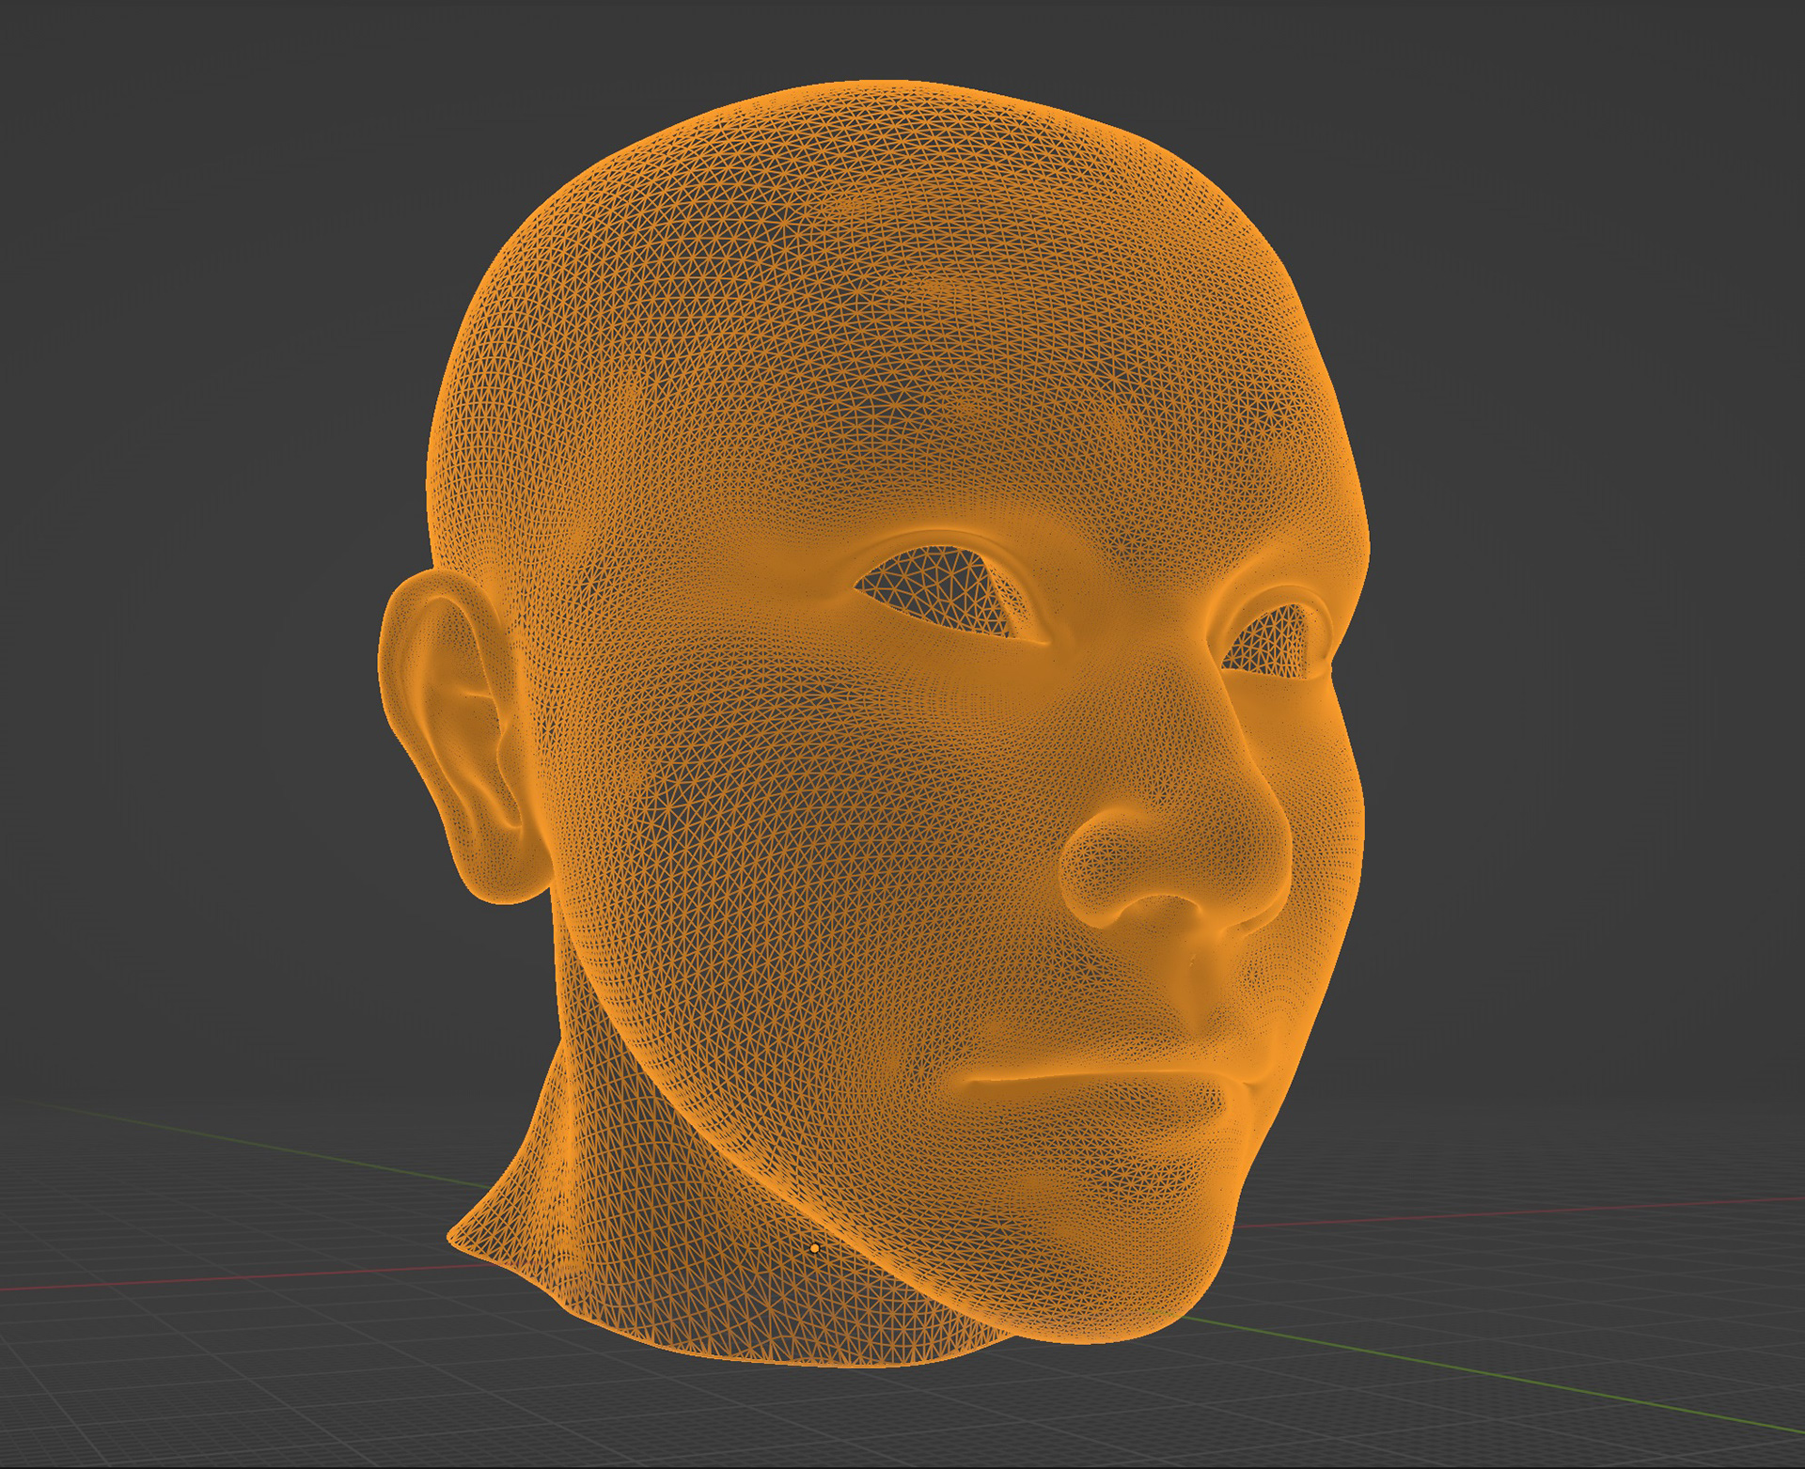
Task: Click the head mesh's left ear
Action: click(x=449, y=733)
